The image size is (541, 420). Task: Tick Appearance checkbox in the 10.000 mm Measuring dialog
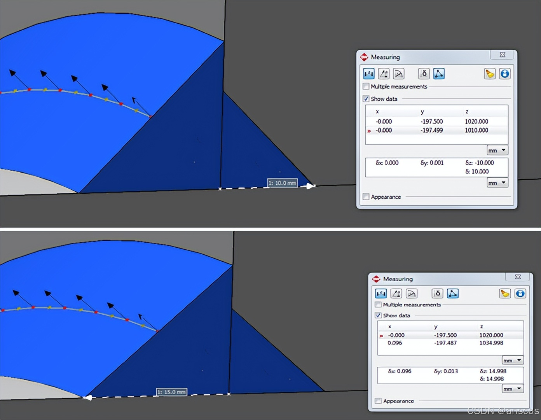click(366, 197)
